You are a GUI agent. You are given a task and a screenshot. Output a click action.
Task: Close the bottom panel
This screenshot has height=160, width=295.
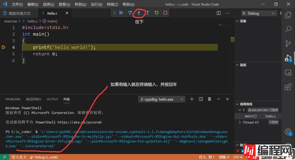[227, 99]
